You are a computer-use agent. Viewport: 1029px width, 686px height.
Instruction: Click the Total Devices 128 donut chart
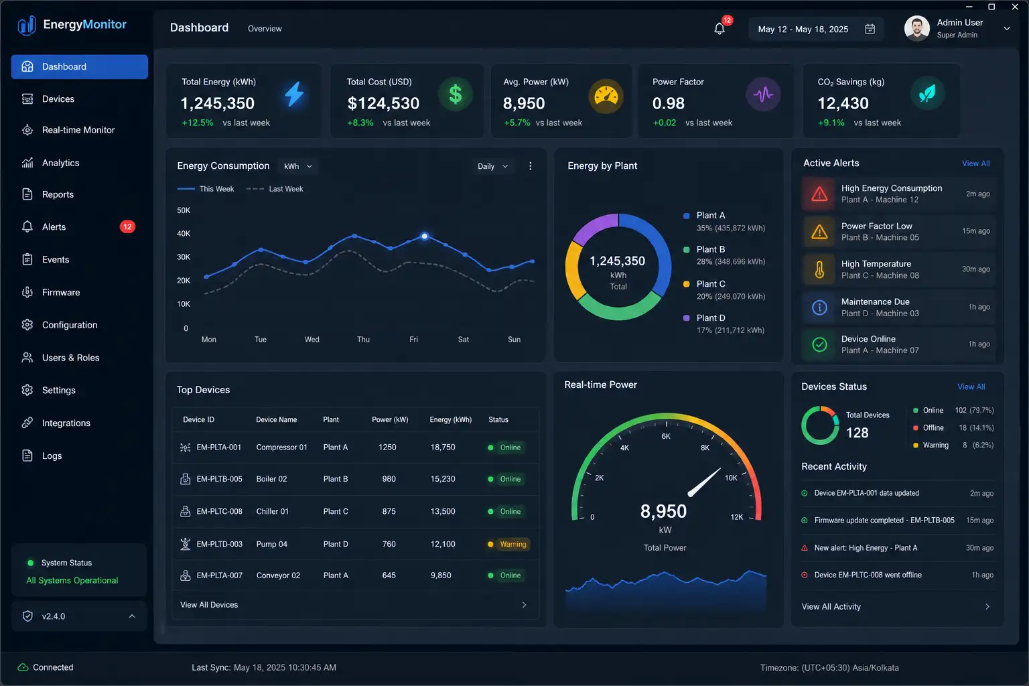click(820, 425)
